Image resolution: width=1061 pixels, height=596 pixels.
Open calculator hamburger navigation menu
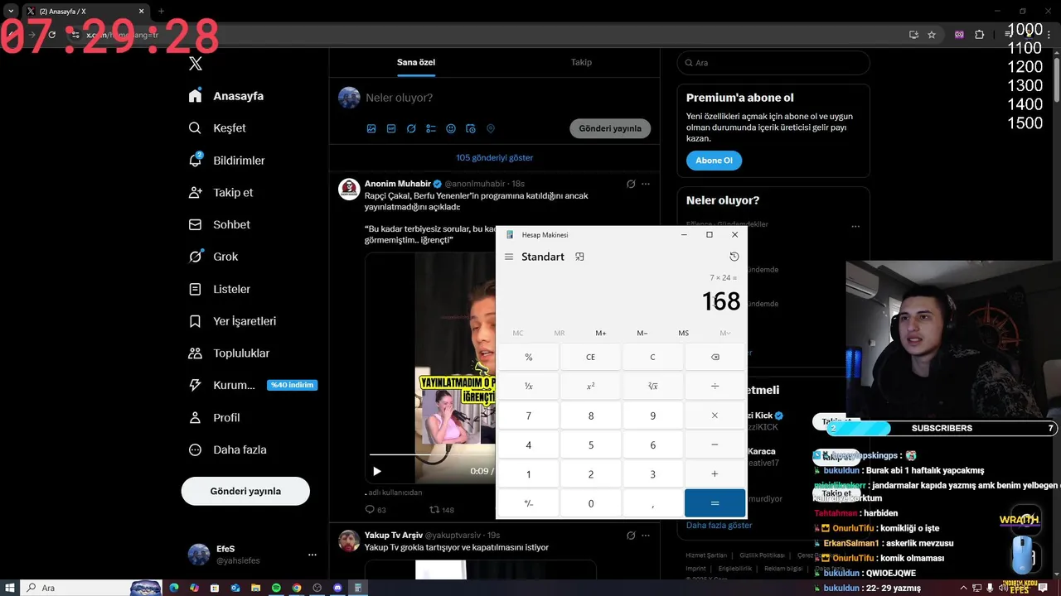coord(509,257)
